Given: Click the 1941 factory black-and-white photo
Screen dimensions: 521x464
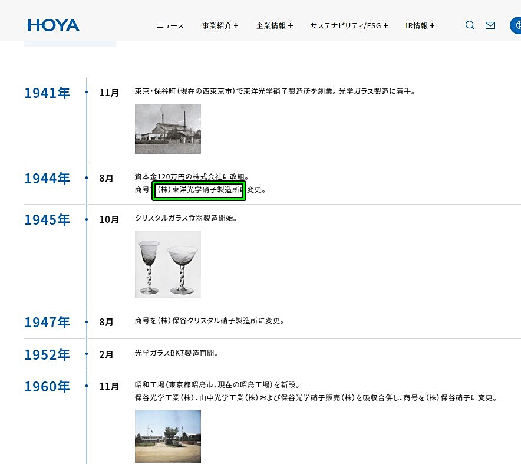Looking at the screenshot, I should [168, 129].
